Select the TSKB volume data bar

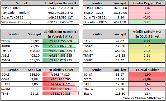pos(60,94)
